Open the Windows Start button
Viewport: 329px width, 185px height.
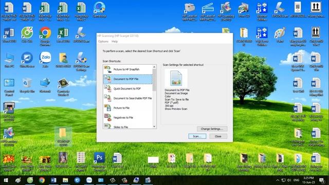6,180
